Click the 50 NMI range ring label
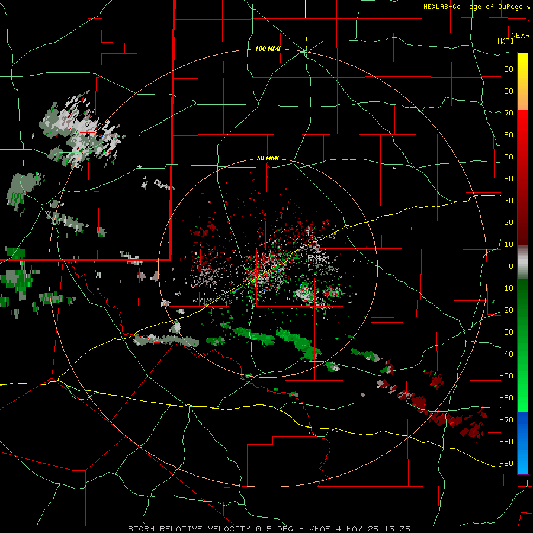Screen dimensions: 533x533 click(268, 158)
